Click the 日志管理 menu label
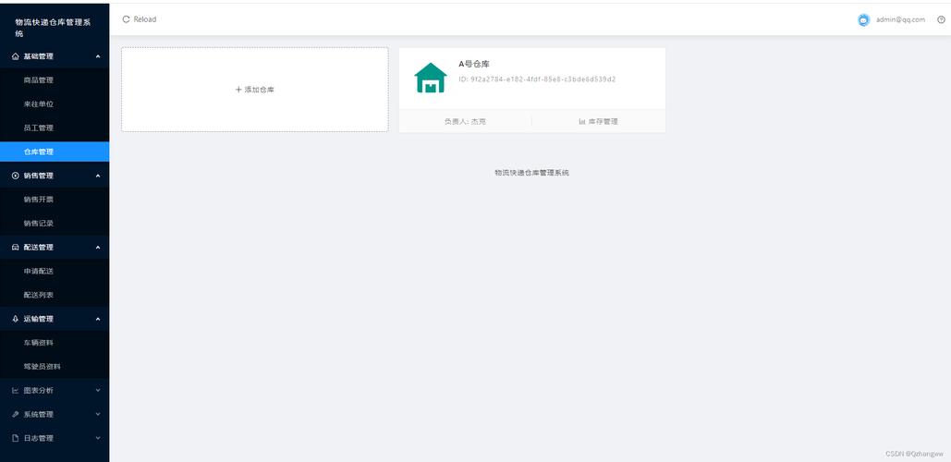 click(38, 438)
